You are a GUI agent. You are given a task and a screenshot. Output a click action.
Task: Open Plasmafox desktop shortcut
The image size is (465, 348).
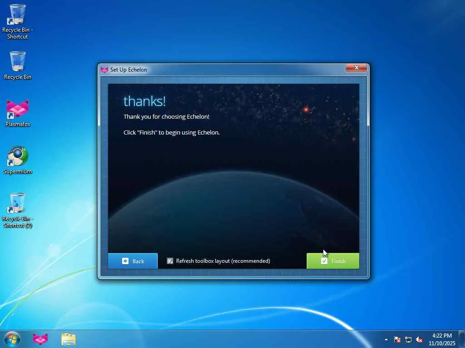(18, 113)
